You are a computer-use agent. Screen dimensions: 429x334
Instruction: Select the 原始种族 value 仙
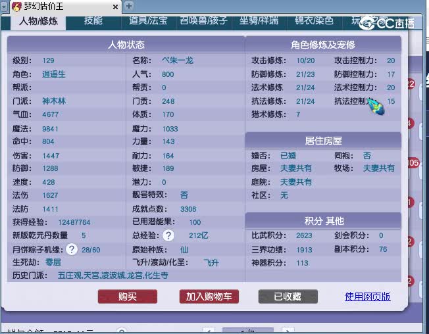point(184,250)
